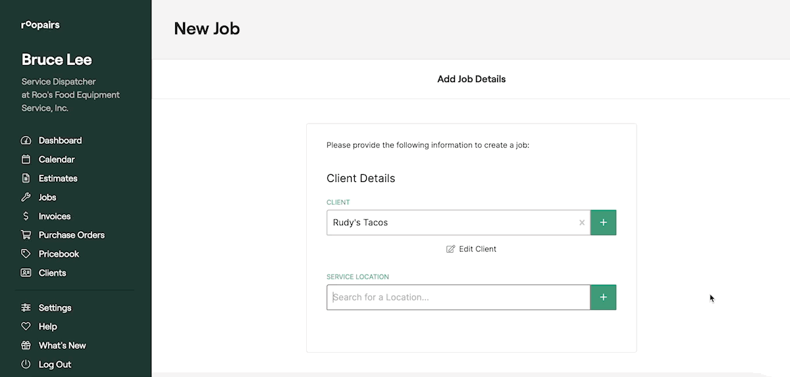Image resolution: width=790 pixels, height=377 pixels.
Task: Click the What's New gift icon
Action: 26,345
